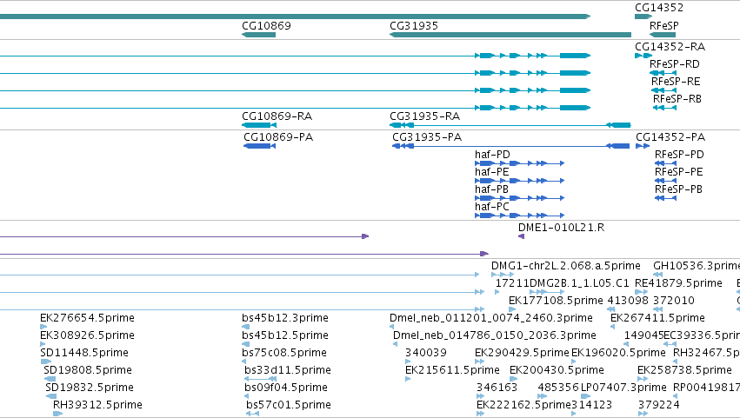Click the EK258738.5prime EST label

coord(685,370)
